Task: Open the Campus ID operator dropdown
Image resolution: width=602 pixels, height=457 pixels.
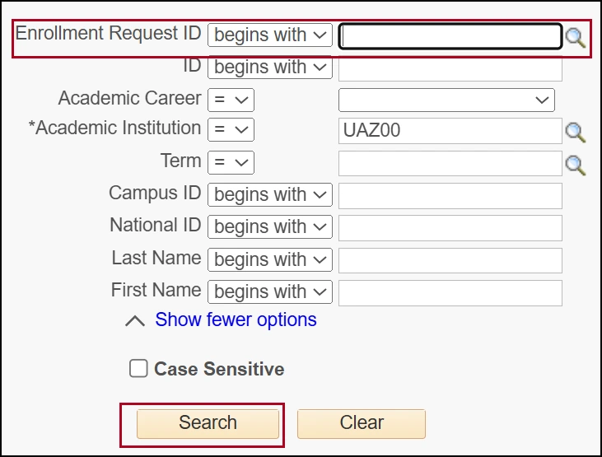Action: [x=270, y=195]
